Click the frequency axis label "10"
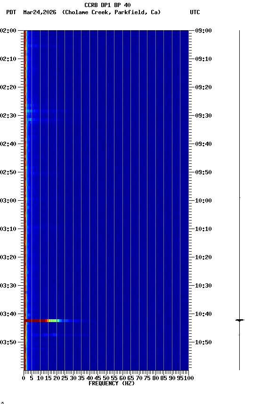 click(x=40, y=378)
